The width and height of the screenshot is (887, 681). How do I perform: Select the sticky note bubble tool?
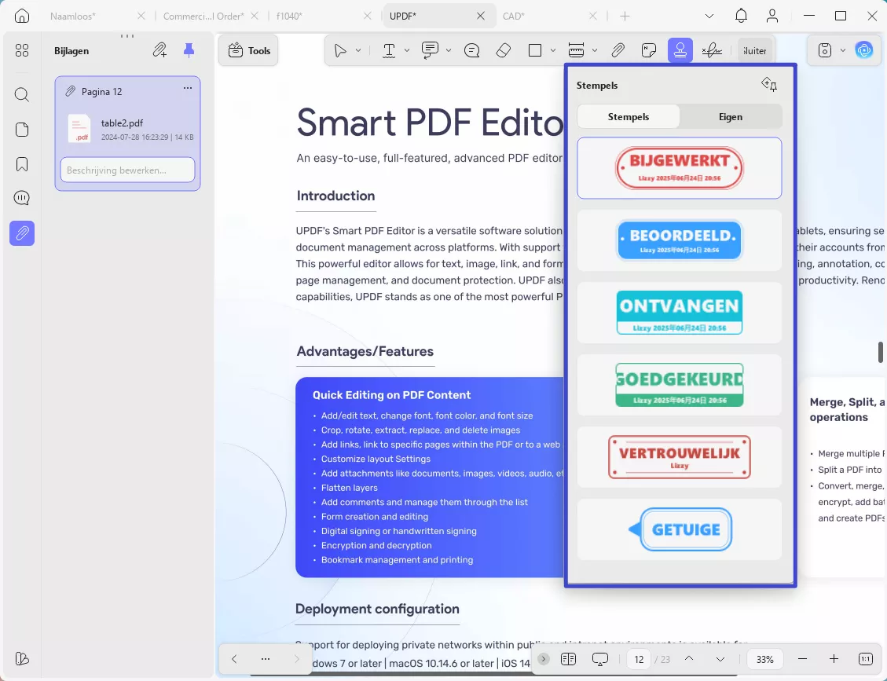(x=472, y=51)
